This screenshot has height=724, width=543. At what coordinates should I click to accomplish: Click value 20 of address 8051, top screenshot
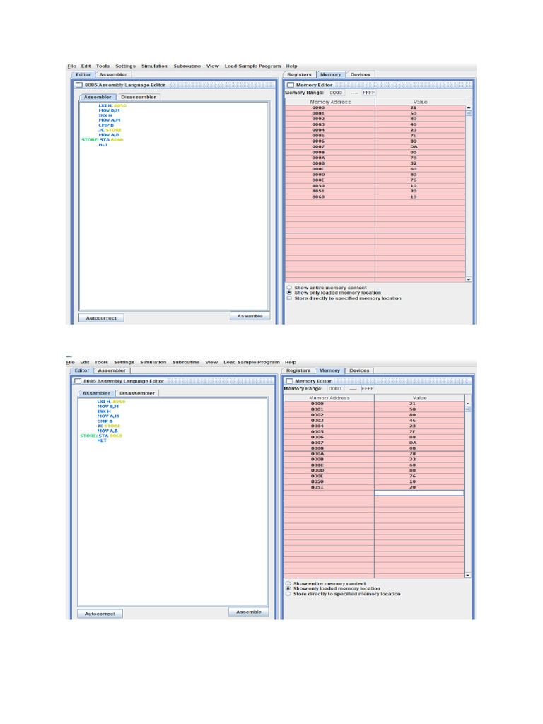pos(413,191)
